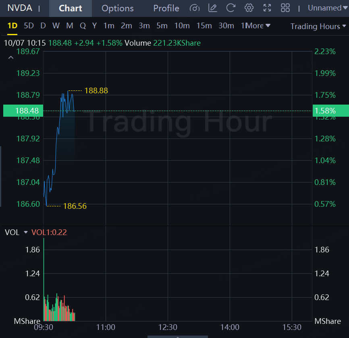Click the VOL1:0.22 indicator label
The width and height of the screenshot is (349, 338).
(x=49, y=232)
